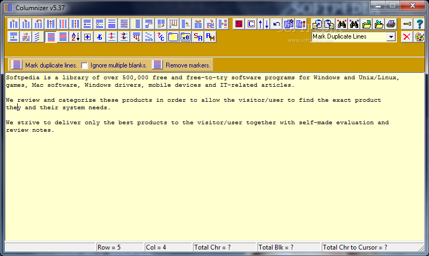Click the A-Z sort icon
This screenshot has height=256, width=429.
point(75,37)
